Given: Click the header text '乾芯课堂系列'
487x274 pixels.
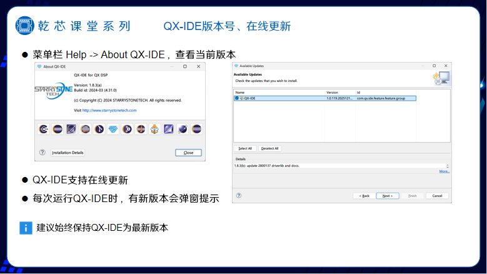Looking at the screenshot, I should [x=84, y=26].
